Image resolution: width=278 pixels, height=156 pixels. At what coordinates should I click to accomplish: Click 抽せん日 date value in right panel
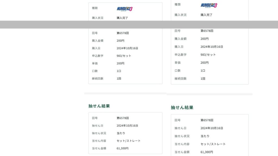(212, 128)
